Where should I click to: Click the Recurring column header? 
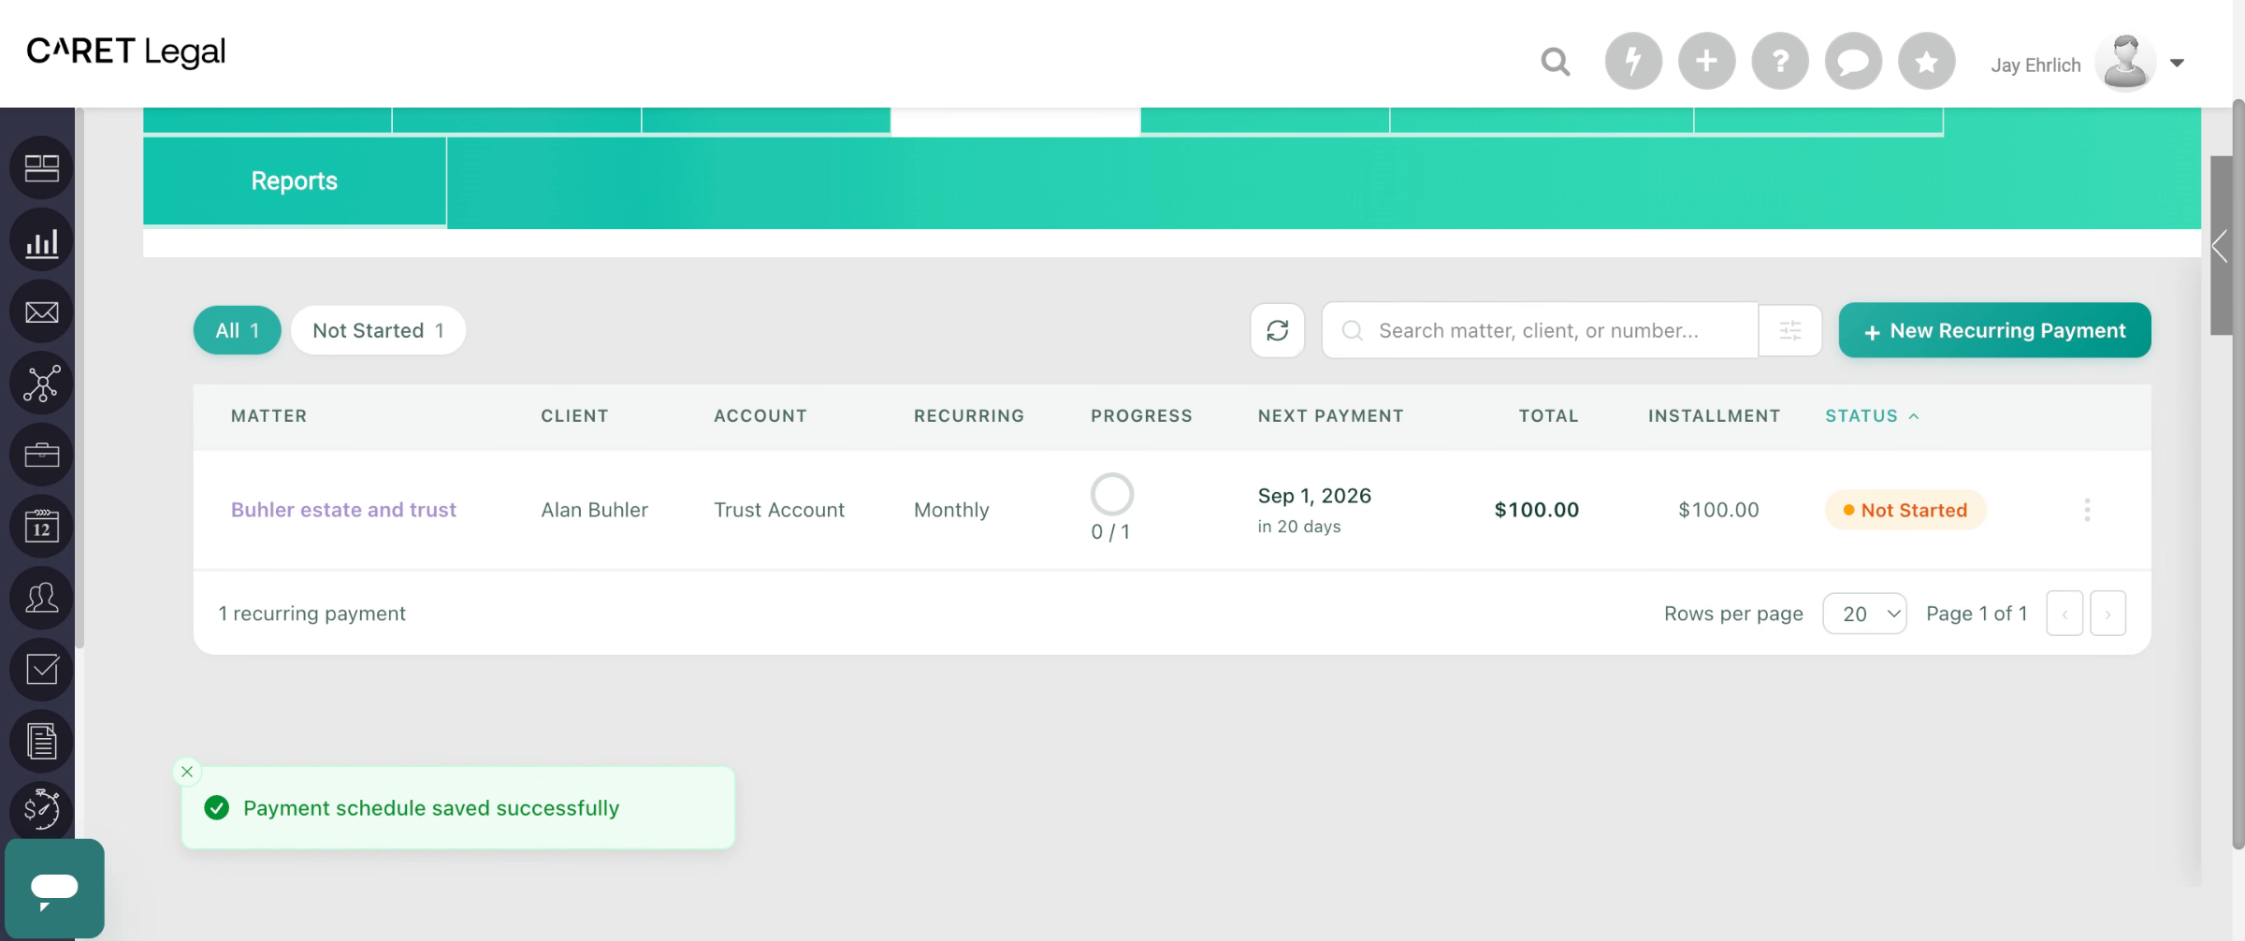969,416
